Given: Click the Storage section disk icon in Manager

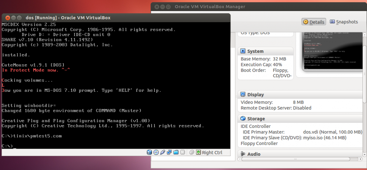Looking at the screenshot, I should pyautogui.click(x=243, y=119).
